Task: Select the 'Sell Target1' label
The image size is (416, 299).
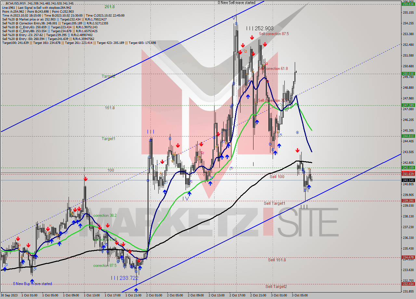Action: 275,203
